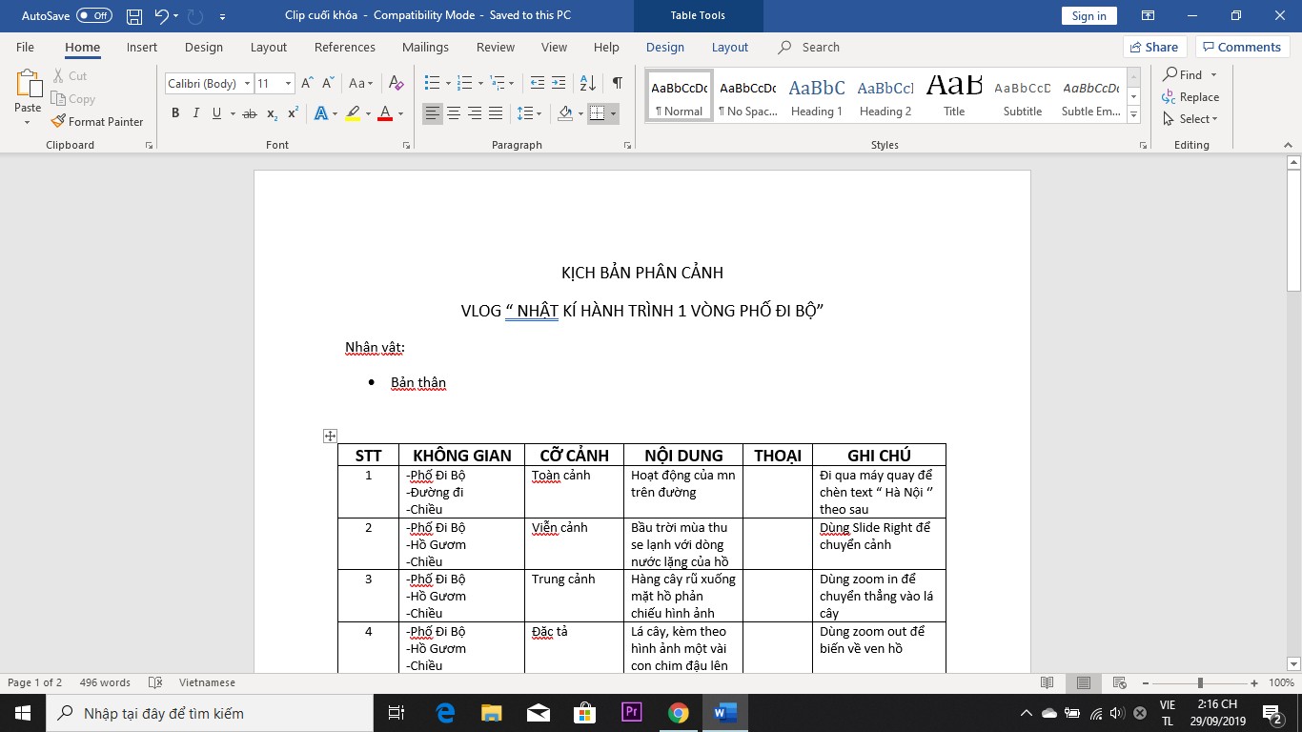Clear all formatting icon
The width and height of the screenshot is (1302, 732).
(x=397, y=84)
